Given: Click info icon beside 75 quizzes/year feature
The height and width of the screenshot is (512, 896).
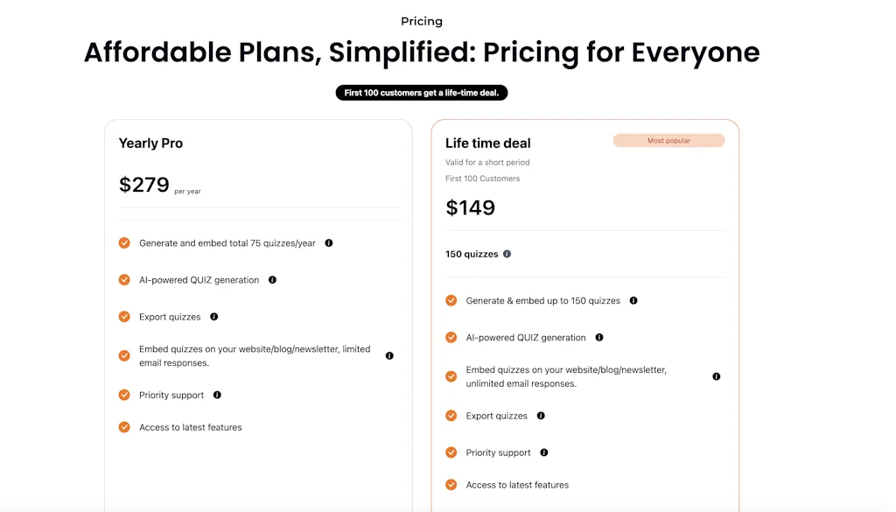Looking at the screenshot, I should tap(329, 243).
